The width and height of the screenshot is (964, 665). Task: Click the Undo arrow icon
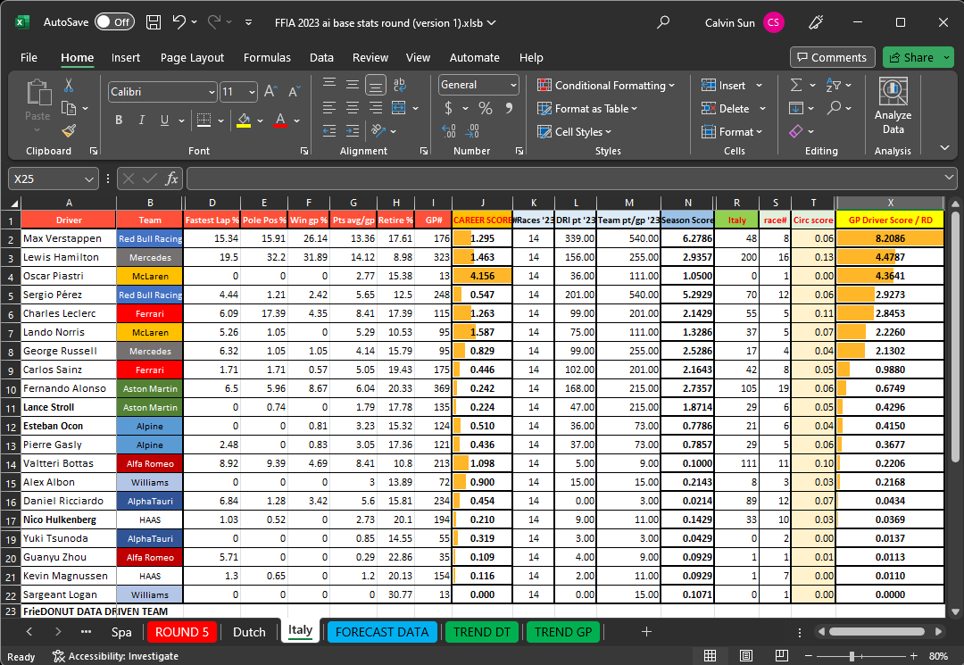(179, 22)
